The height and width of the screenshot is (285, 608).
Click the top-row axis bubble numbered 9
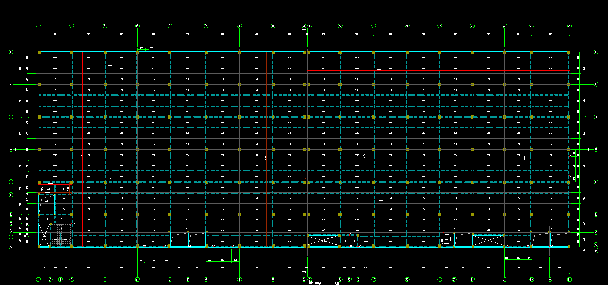pyautogui.click(x=206, y=26)
